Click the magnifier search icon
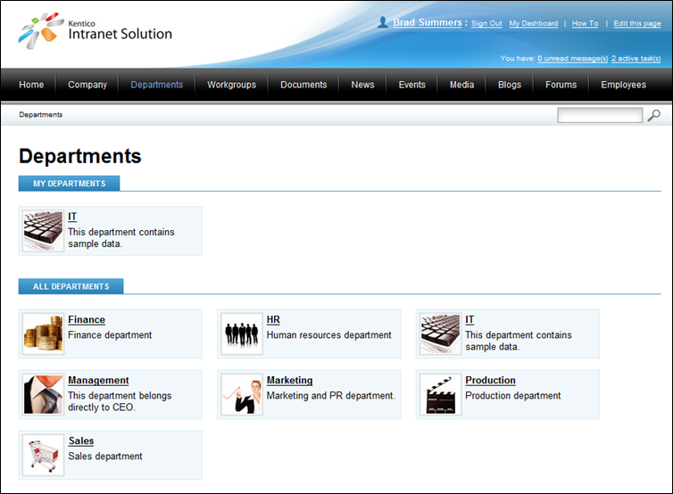The height and width of the screenshot is (494, 673). 654,115
